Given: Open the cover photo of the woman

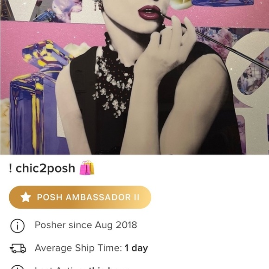Looking at the screenshot, I should click(134, 77).
